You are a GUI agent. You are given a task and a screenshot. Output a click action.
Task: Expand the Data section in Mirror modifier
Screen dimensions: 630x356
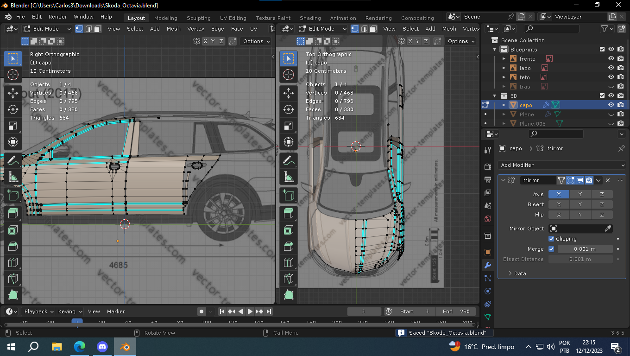(x=516, y=273)
